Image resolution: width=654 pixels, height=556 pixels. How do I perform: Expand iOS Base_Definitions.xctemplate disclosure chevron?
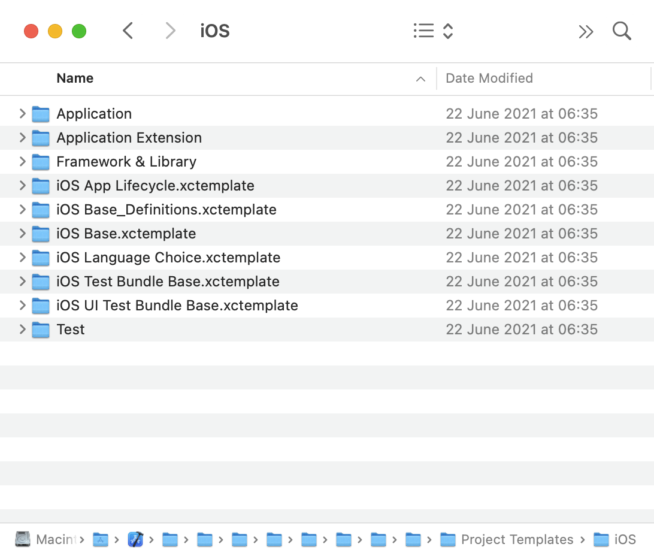click(23, 209)
